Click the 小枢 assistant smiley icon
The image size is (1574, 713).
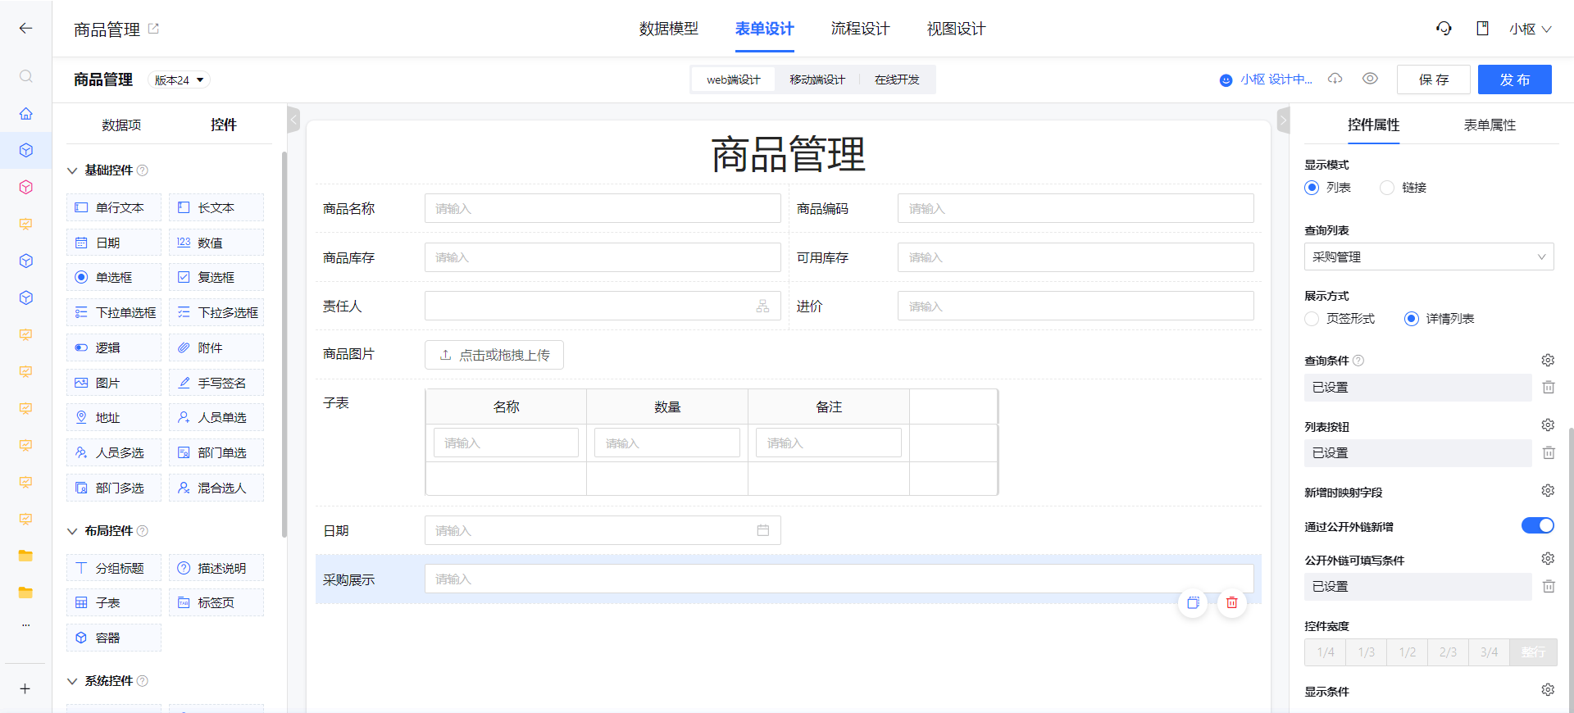(x=1226, y=79)
